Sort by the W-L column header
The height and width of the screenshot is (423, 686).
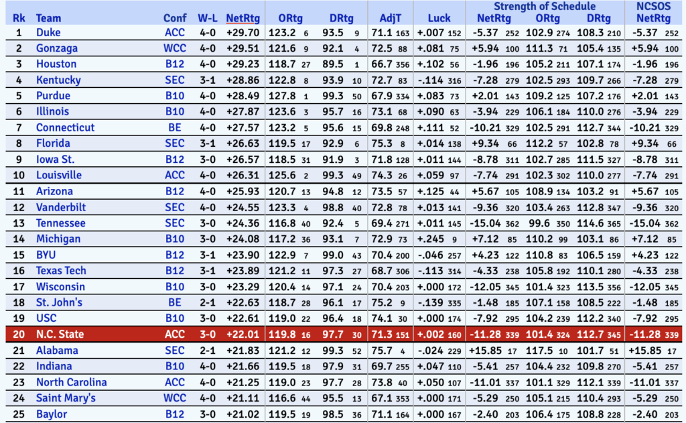(207, 17)
